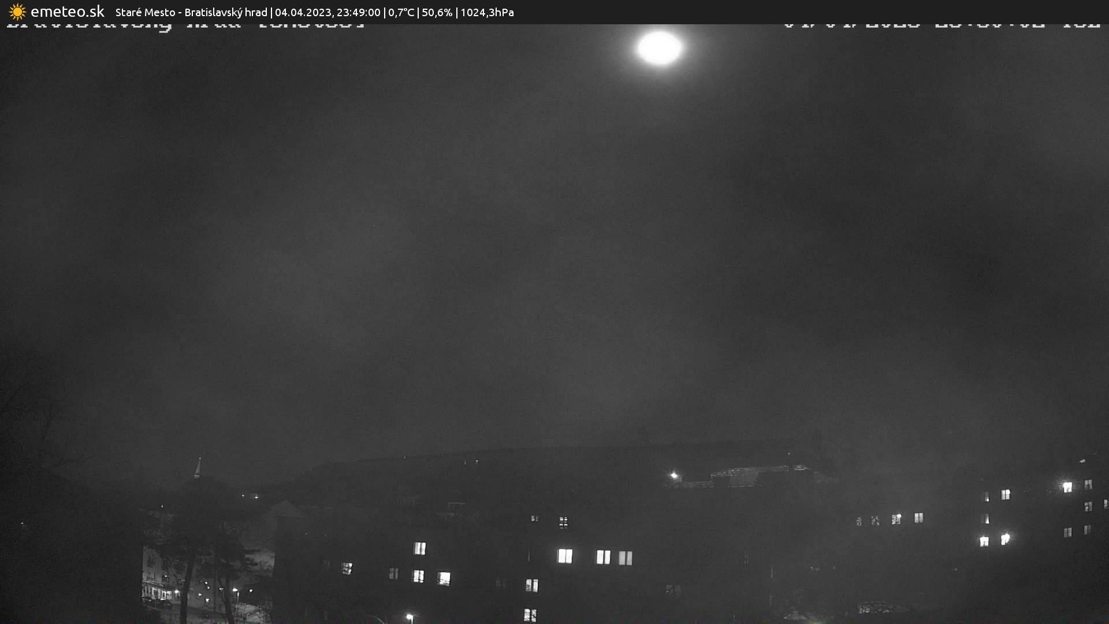Click the emeteo.sk site name text

[x=67, y=12]
